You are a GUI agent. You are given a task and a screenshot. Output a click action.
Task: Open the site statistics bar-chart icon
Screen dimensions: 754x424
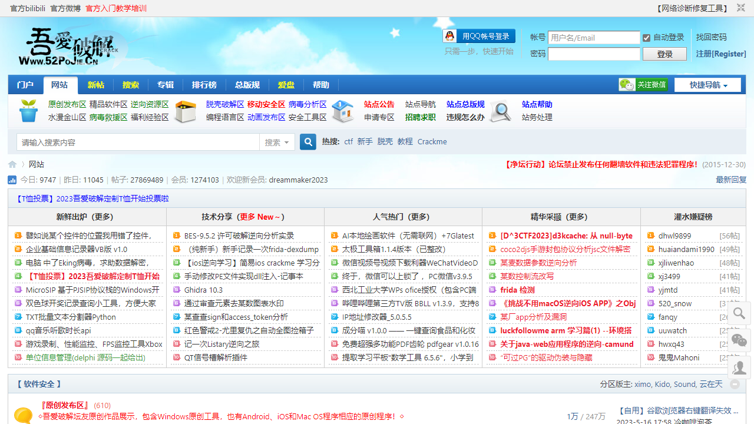pos(12,180)
